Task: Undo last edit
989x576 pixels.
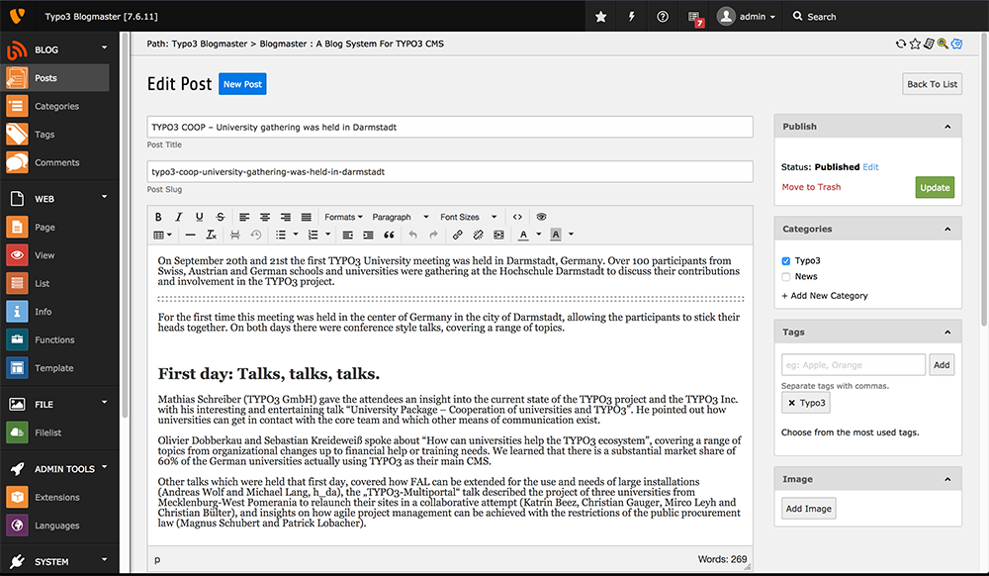Action: [412, 235]
